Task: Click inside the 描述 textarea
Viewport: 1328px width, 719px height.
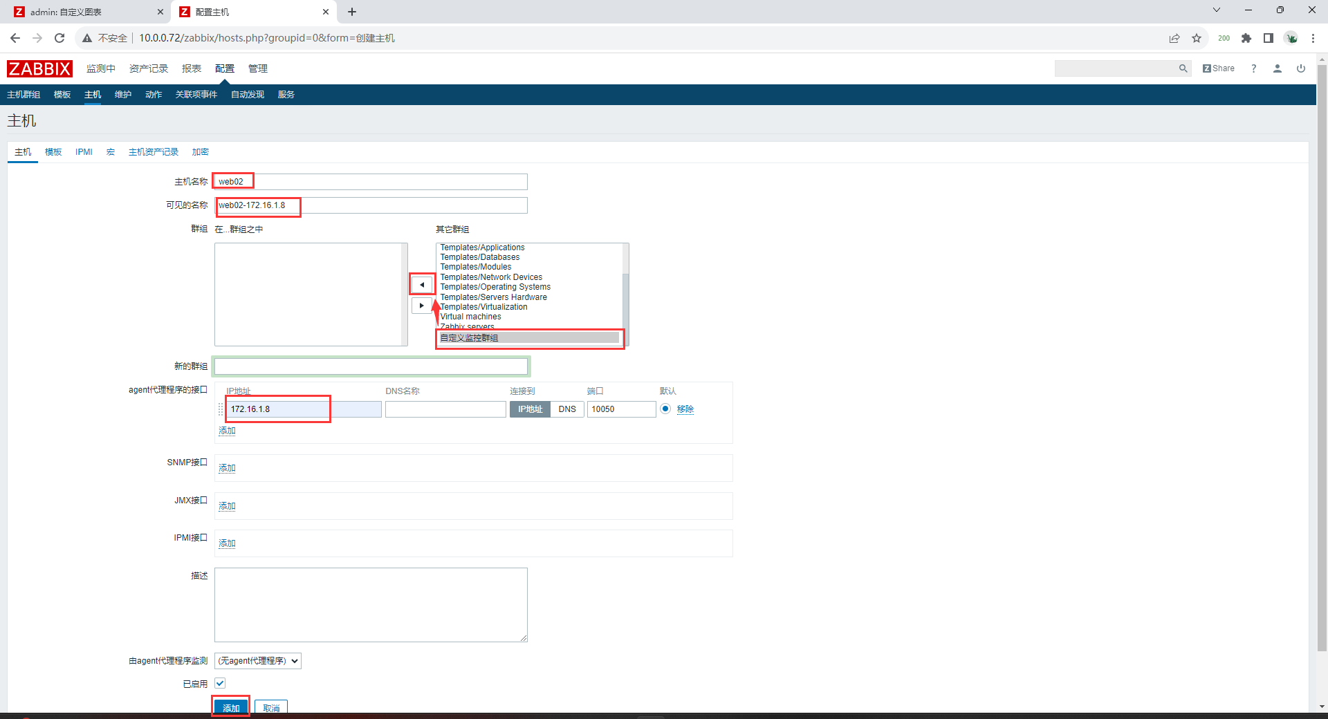Action: click(371, 605)
